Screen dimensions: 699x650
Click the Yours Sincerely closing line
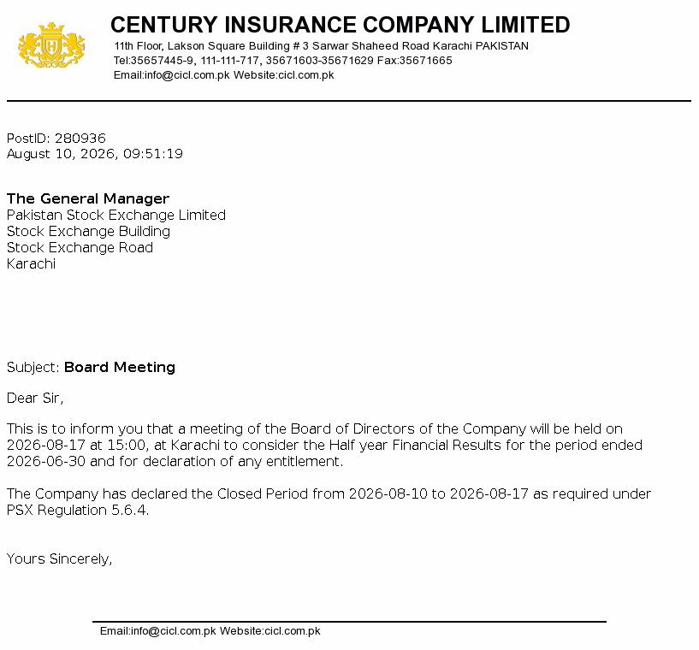tap(59, 558)
